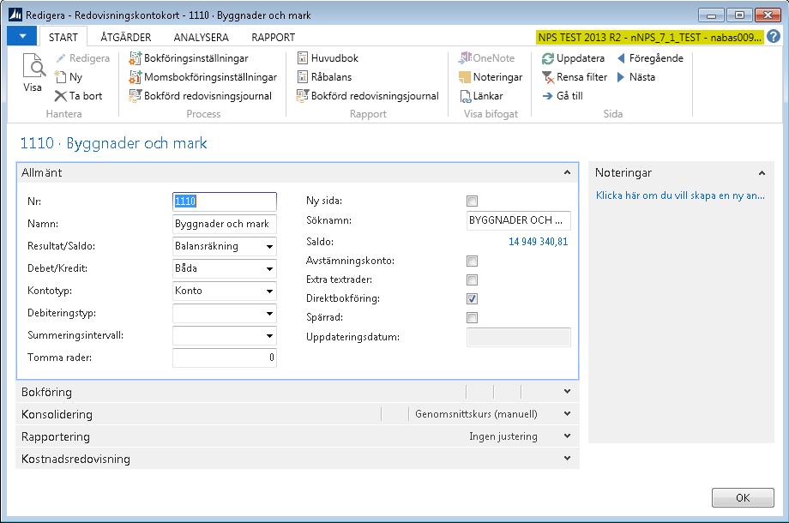Image resolution: width=789 pixels, height=523 pixels.
Task: Click the Söknamn field
Action: (x=518, y=220)
